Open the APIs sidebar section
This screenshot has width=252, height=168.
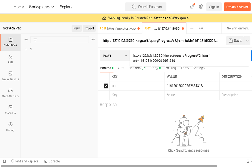pyautogui.click(x=10, y=59)
